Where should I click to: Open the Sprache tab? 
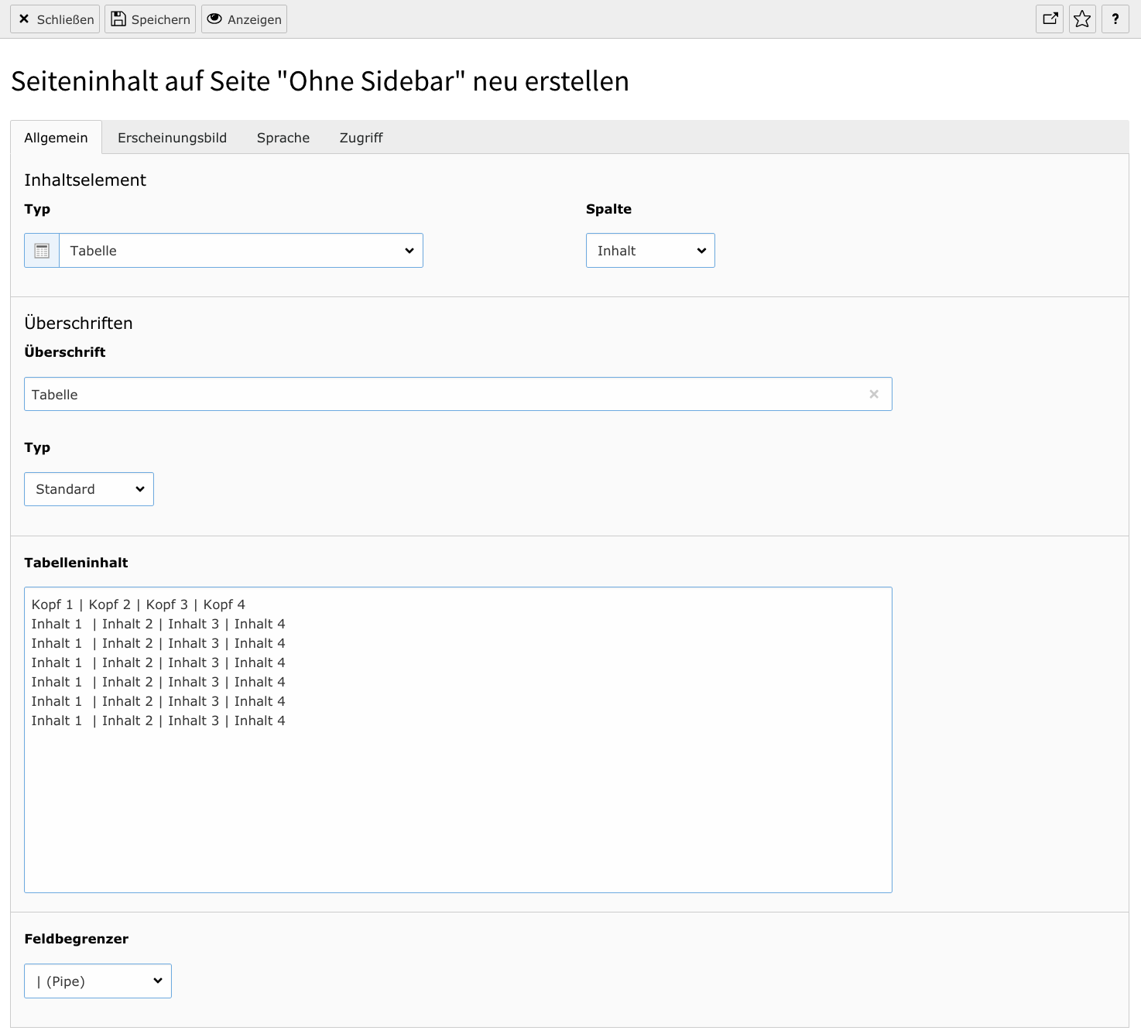tap(283, 138)
